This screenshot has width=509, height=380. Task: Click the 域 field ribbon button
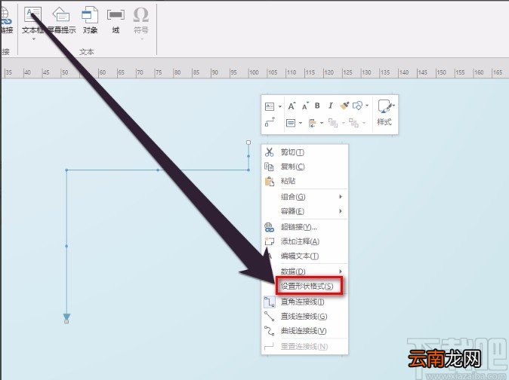pyautogui.click(x=116, y=20)
